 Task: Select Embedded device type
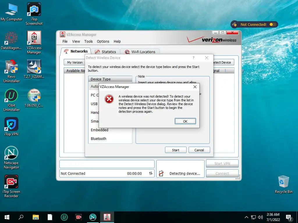(110, 130)
